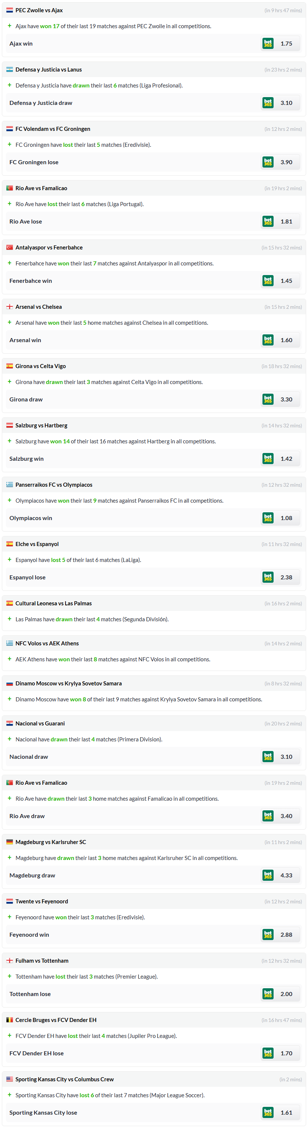Click the bet365 icon for Ajax win
Viewport: 308px width, 1128px height.
pyautogui.click(x=268, y=43)
